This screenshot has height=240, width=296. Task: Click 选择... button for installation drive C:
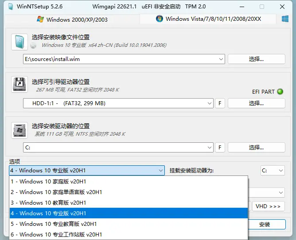(257, 147)
